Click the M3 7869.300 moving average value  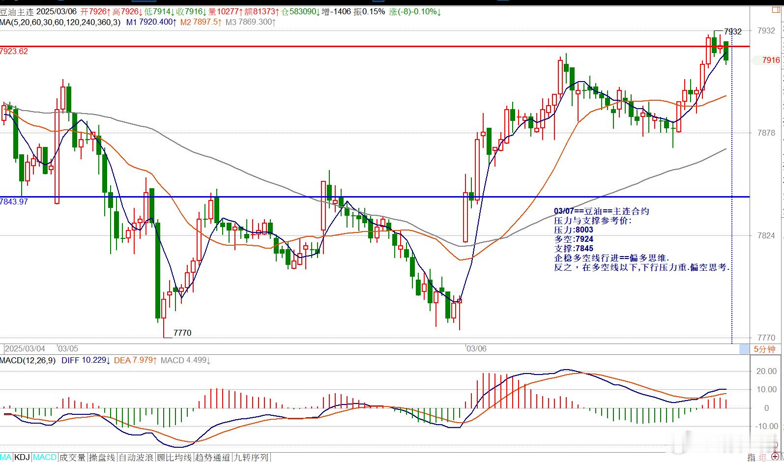pyautogui.click(x=251, y=22)
